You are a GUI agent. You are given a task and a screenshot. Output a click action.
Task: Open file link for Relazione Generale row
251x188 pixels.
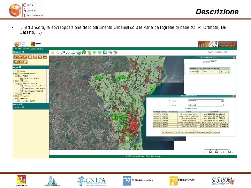(x=214, y=120)
